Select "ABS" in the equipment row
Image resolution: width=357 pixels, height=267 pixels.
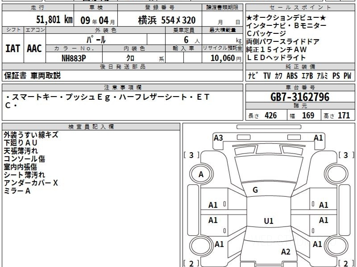pyautogui.click(x=292, y=76)
